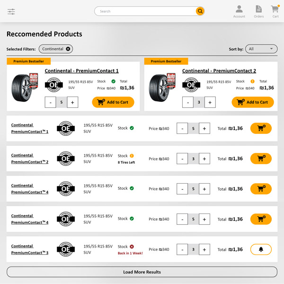The image size is (284, 284).
Task: Click cart icon for first list row
Action: (x=261, y=128)
